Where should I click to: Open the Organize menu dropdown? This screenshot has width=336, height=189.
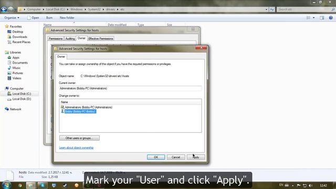[x=12, y=18]
